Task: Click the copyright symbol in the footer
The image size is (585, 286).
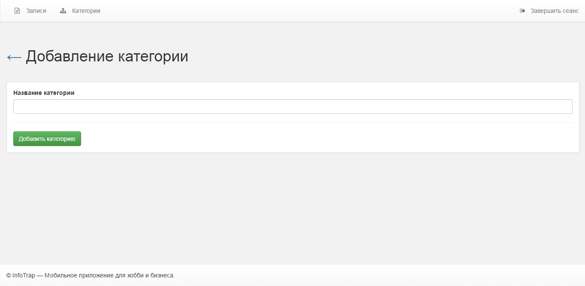Action: 9,275
